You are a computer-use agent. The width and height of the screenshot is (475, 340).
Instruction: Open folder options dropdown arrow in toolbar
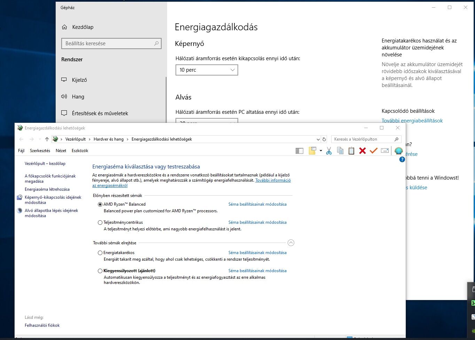pyautogui.click(x=321, y=151)
